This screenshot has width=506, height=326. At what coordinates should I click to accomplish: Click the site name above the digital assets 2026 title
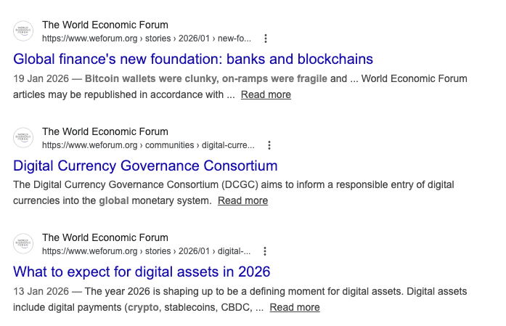pos(105,238)
